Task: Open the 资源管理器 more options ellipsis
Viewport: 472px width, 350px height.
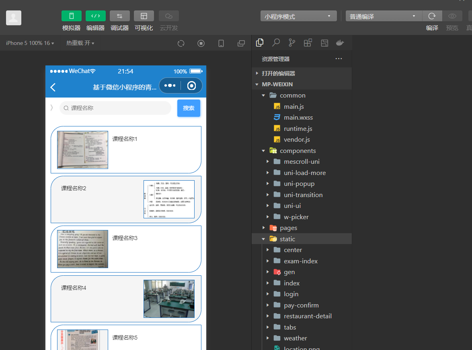Action: (339, 59)
